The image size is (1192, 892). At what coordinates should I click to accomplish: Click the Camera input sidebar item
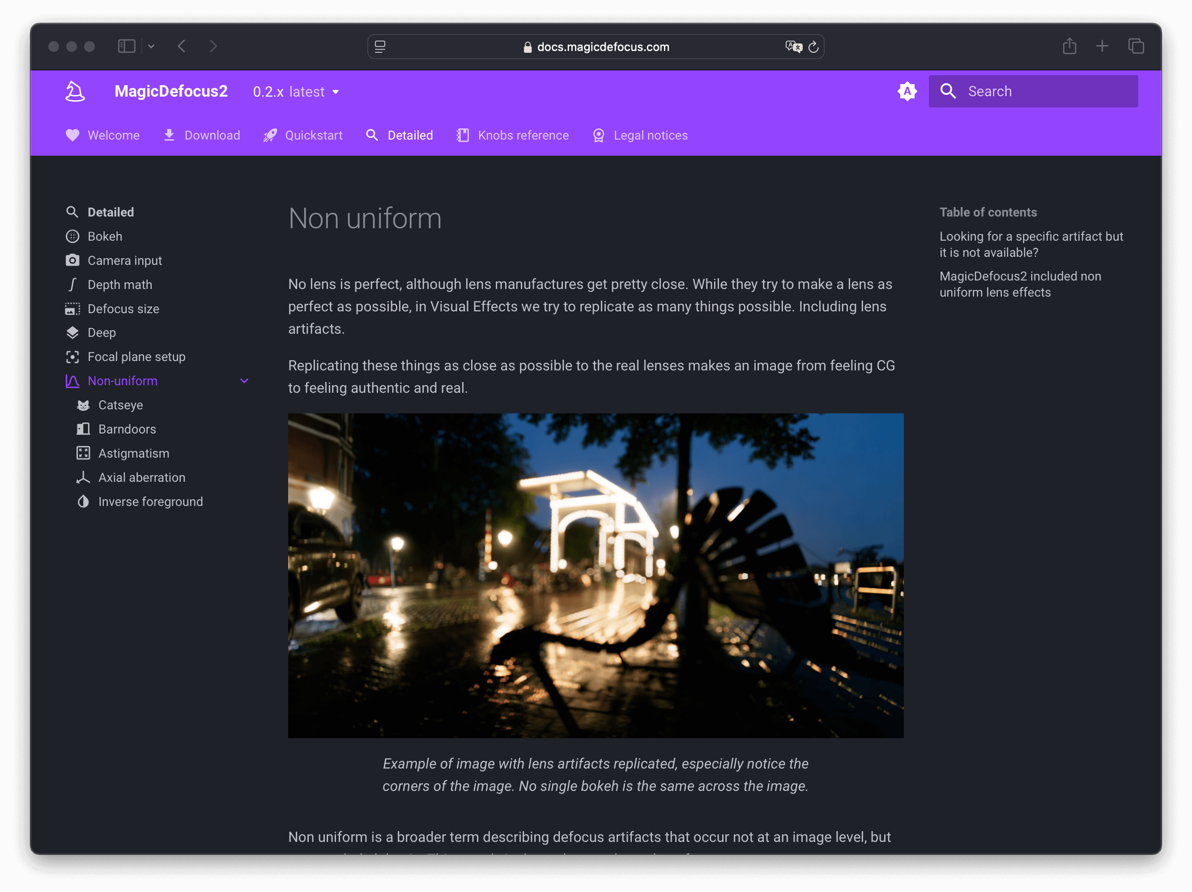(x=124, y=261)
